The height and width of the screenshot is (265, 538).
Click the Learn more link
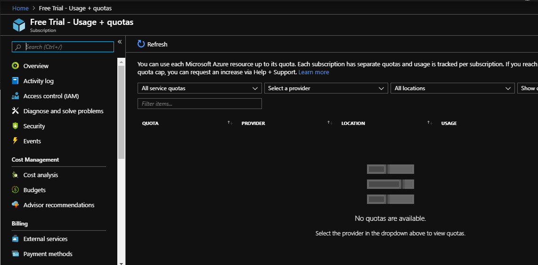click(x=314, y=72)
